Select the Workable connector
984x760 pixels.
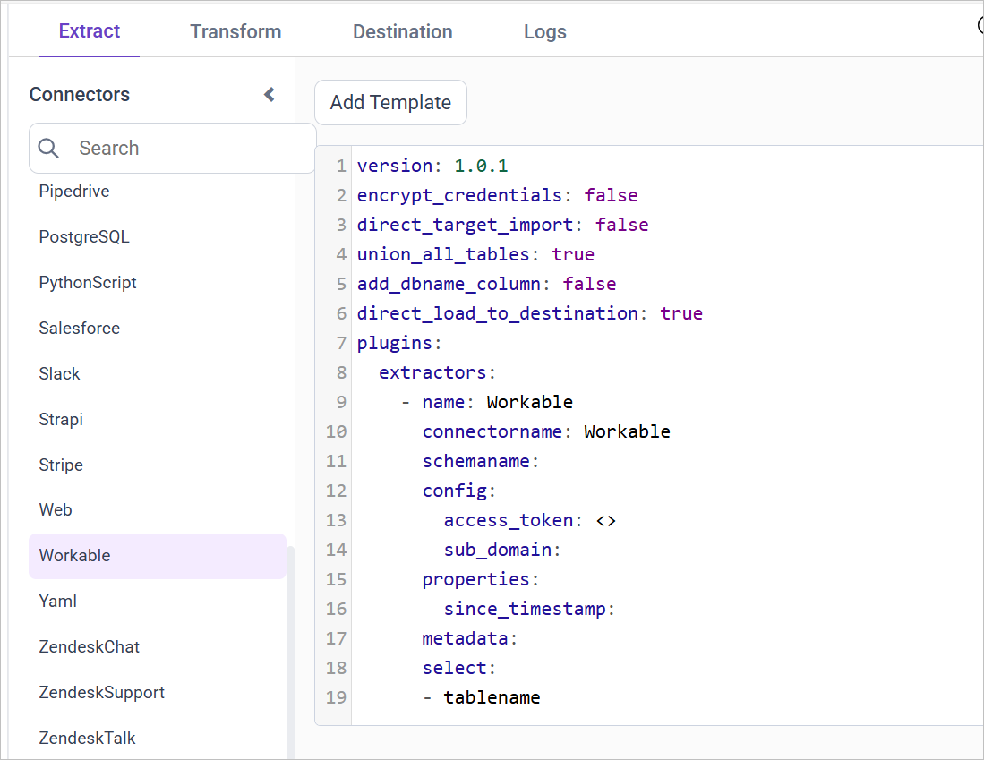pos(73,555)
